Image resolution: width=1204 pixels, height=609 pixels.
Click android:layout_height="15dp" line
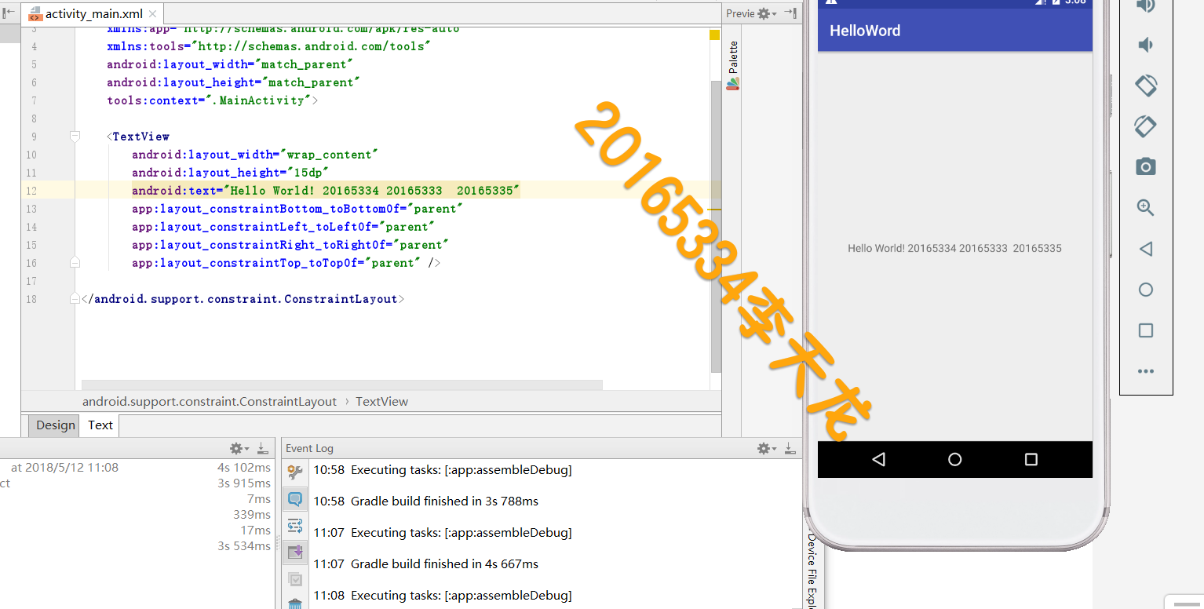point(230,173)
